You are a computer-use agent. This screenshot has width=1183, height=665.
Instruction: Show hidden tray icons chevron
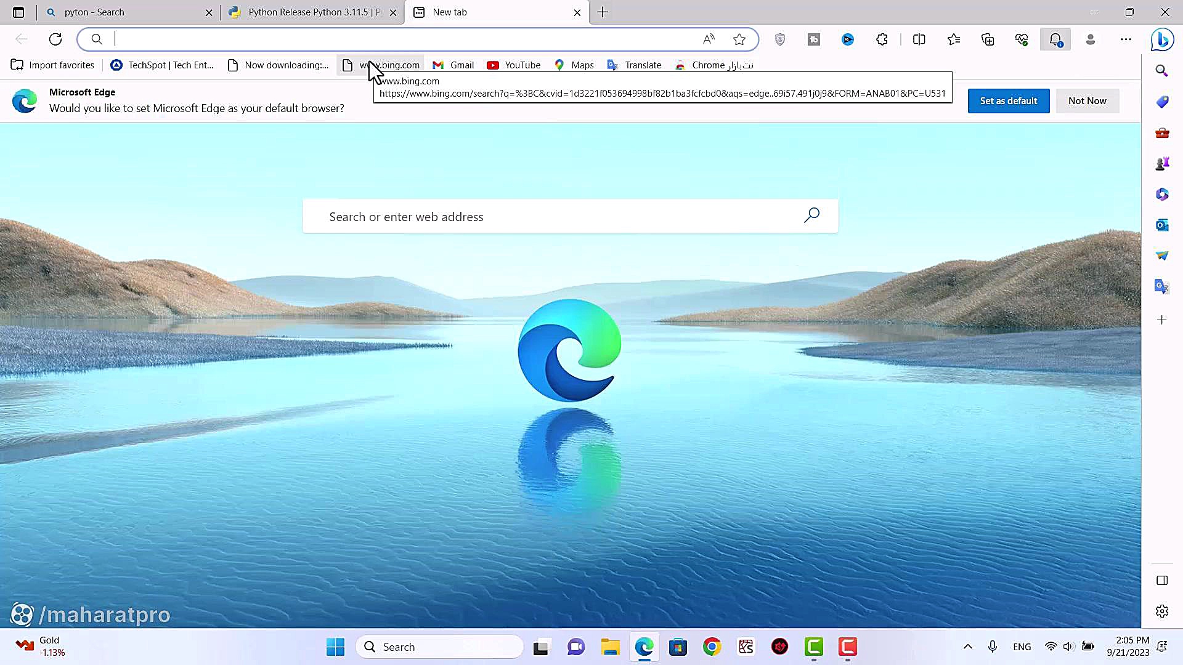coord(968,647)
